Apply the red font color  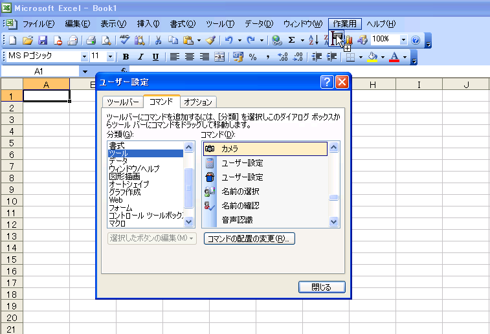point(394,57)
